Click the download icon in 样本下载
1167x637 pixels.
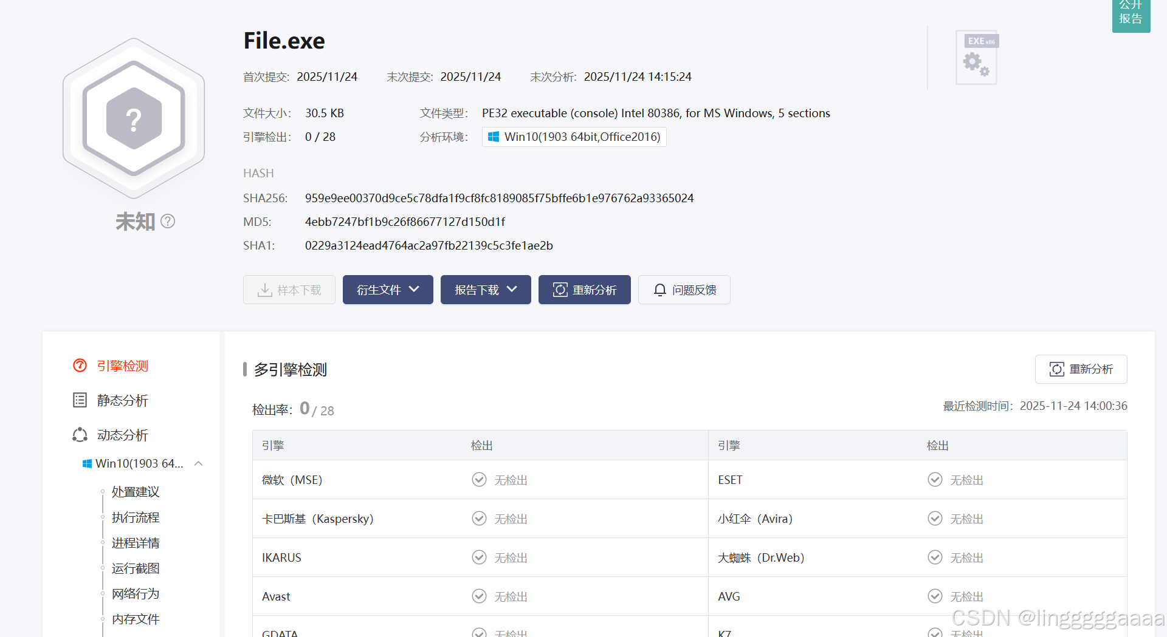click(264, 290)
